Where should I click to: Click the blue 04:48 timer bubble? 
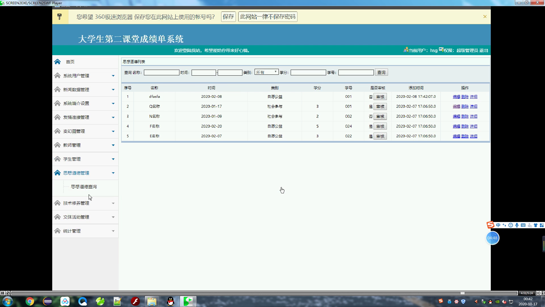click(x=492, y=238)
